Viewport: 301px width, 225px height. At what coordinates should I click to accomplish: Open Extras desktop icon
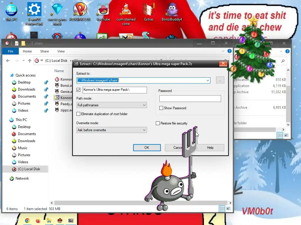[x=149, y=11]
